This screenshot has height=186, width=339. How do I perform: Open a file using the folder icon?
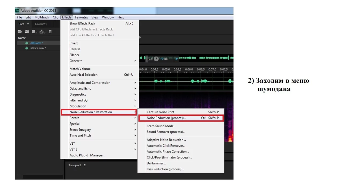pos(20,32)
